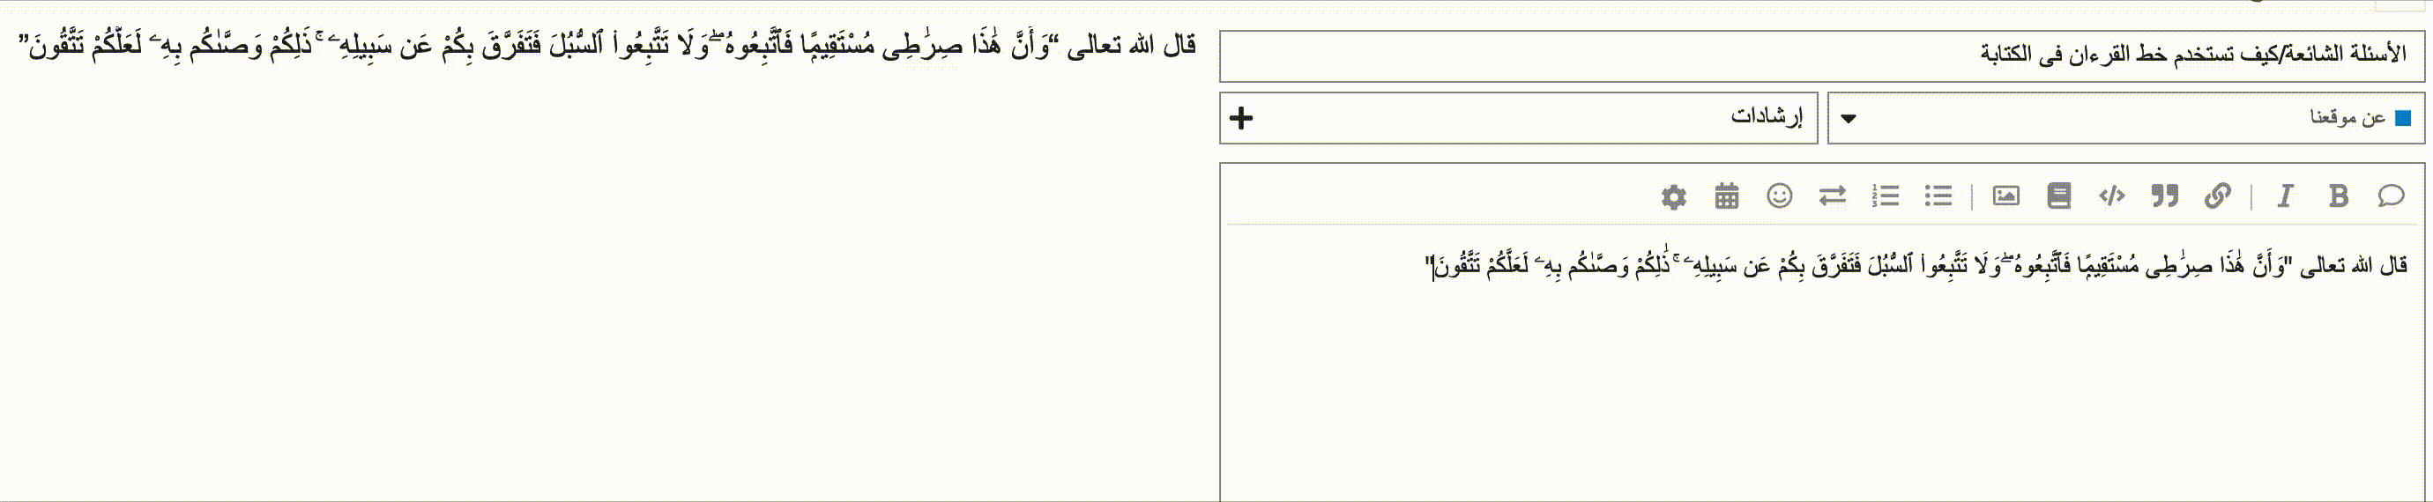Select the blue category color square
The image size is (2433, 502).
[x=2404, y=118]
